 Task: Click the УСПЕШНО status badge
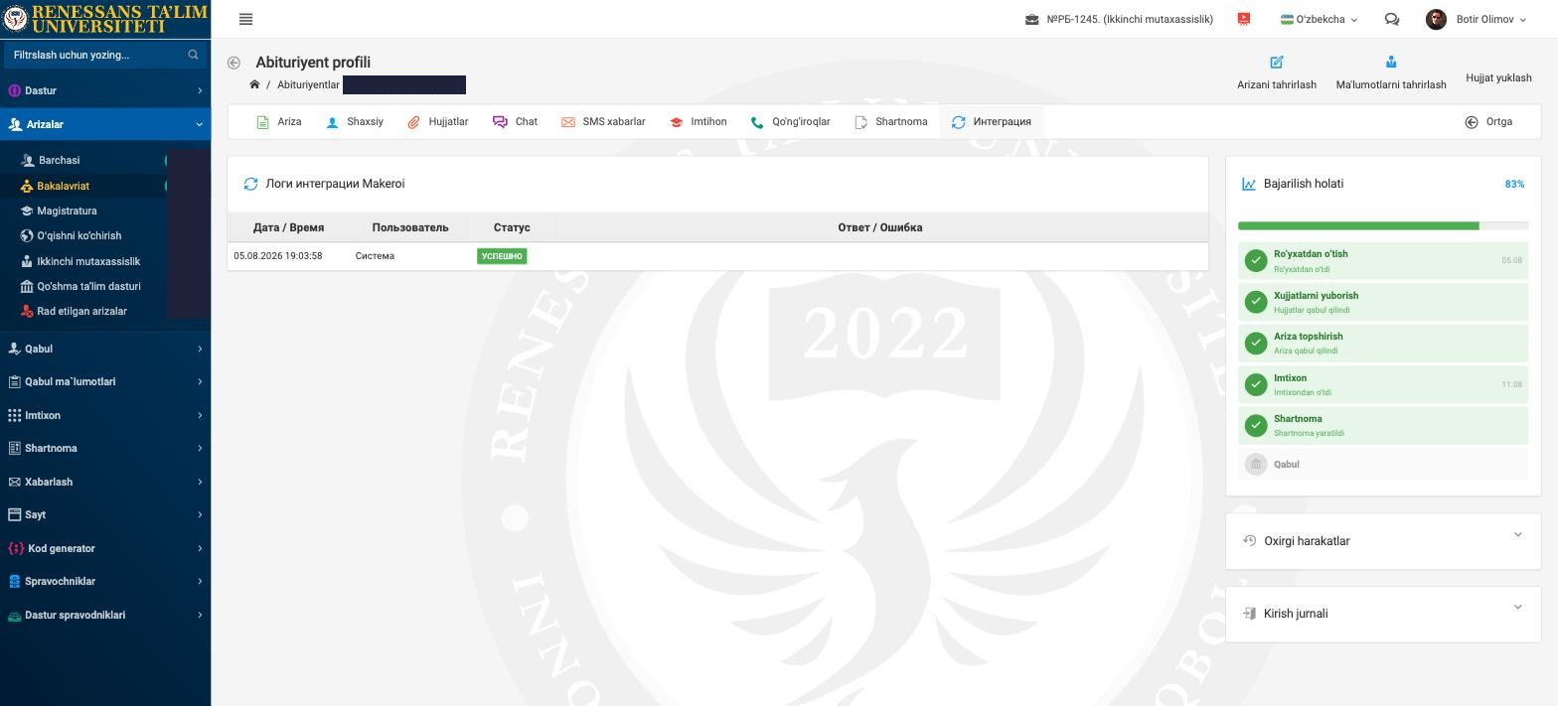(502, 256)
